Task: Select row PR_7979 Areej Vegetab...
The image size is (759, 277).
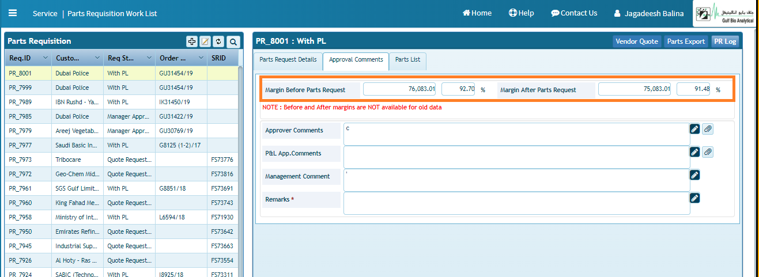Action: click(x=122, y=131)
